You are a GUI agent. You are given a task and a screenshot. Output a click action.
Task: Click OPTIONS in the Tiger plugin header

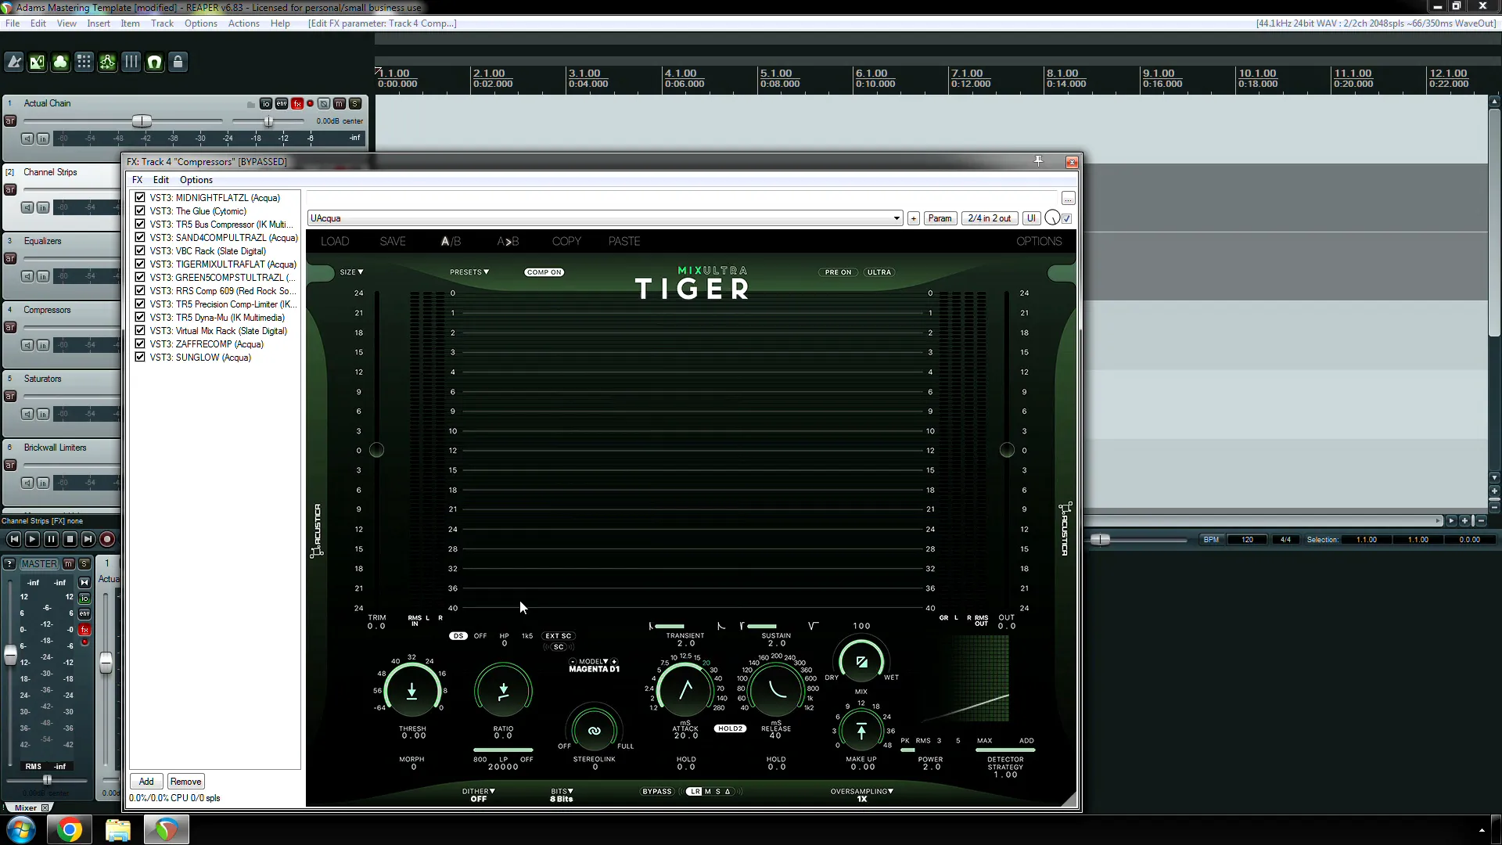1039,241
